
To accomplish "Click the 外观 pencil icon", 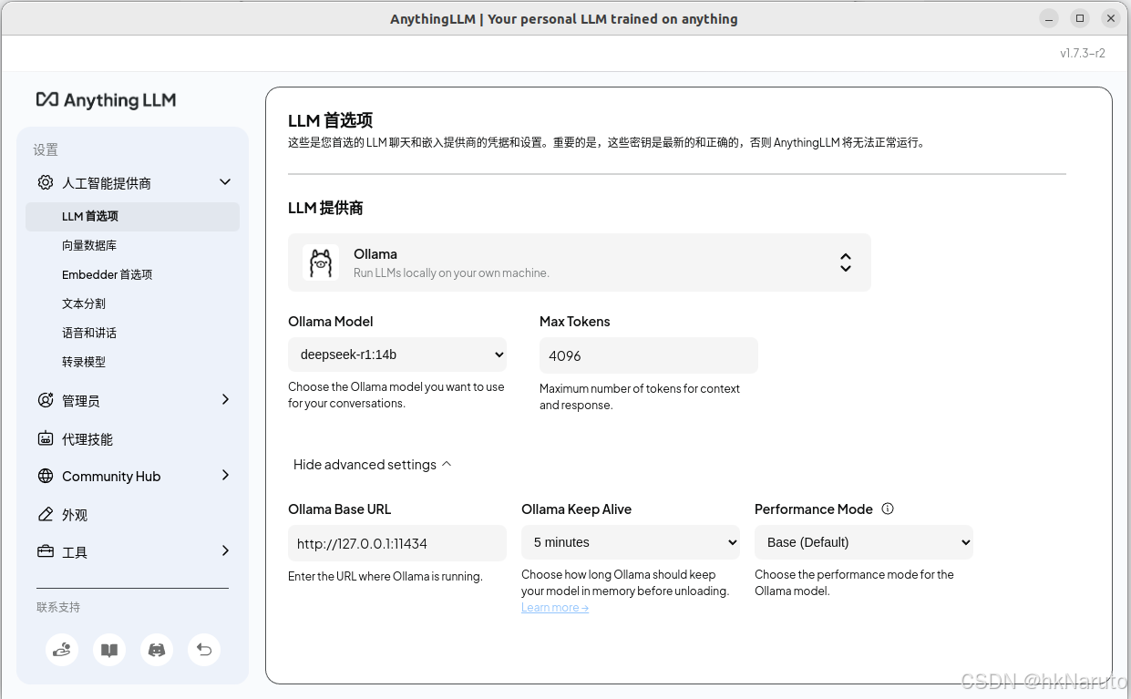I will [x=46, y=514].
